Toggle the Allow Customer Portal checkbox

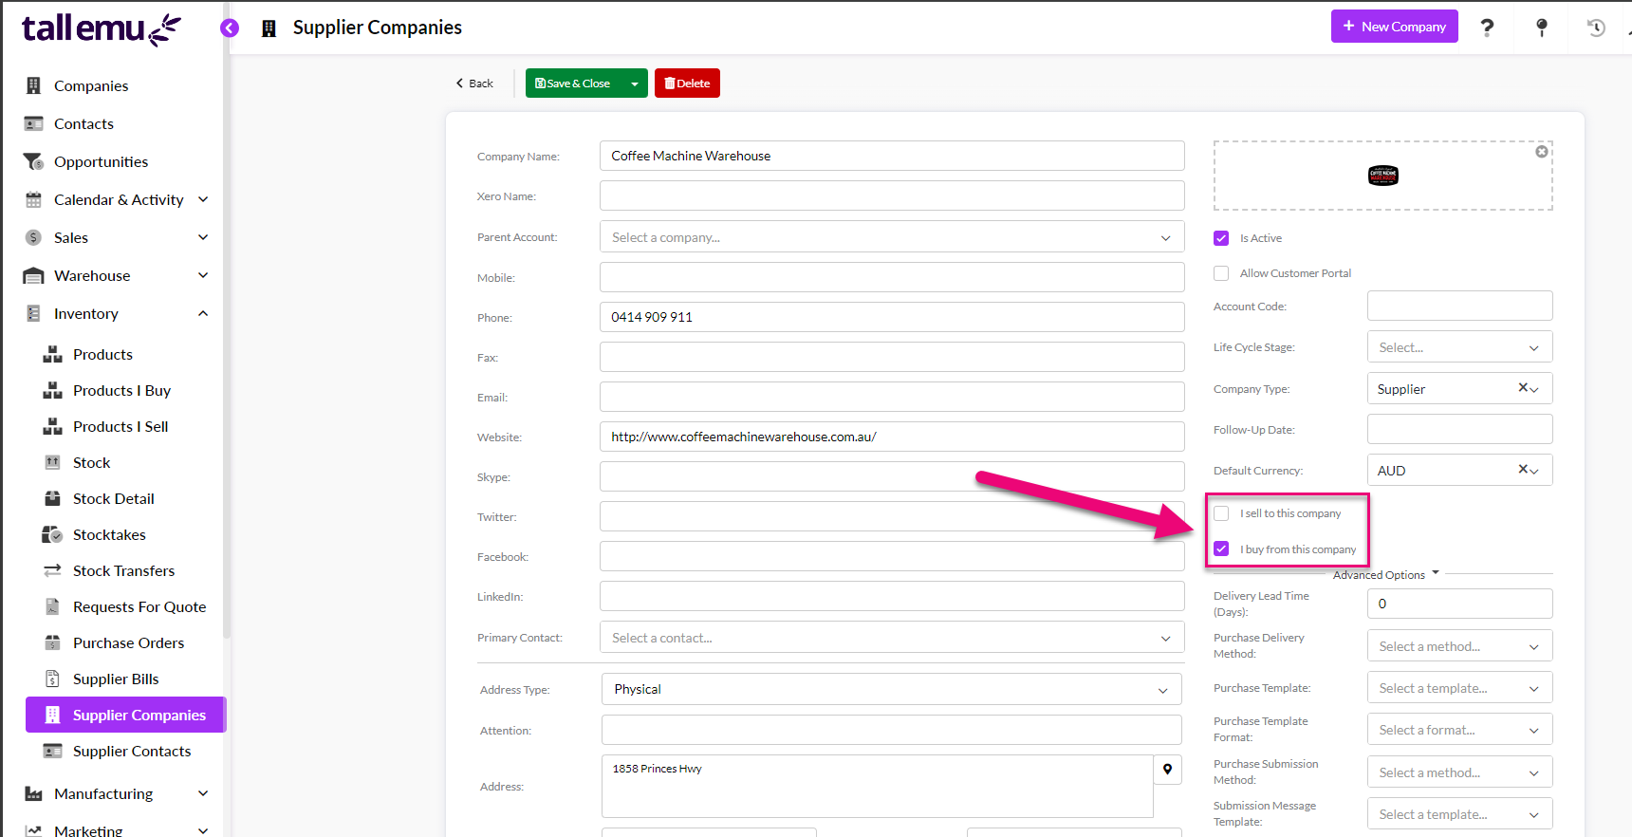(x=1221, y=273)
